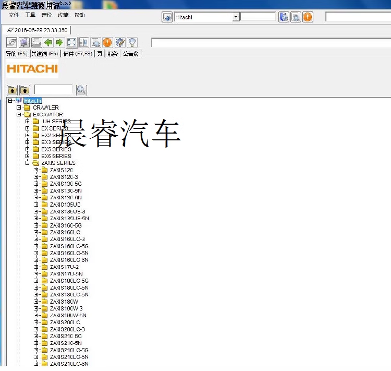The width and height of the screenshot is (391, 371).
Task: Select the ZAXIS17U-5N folder
Action: (x=66, y=274)
